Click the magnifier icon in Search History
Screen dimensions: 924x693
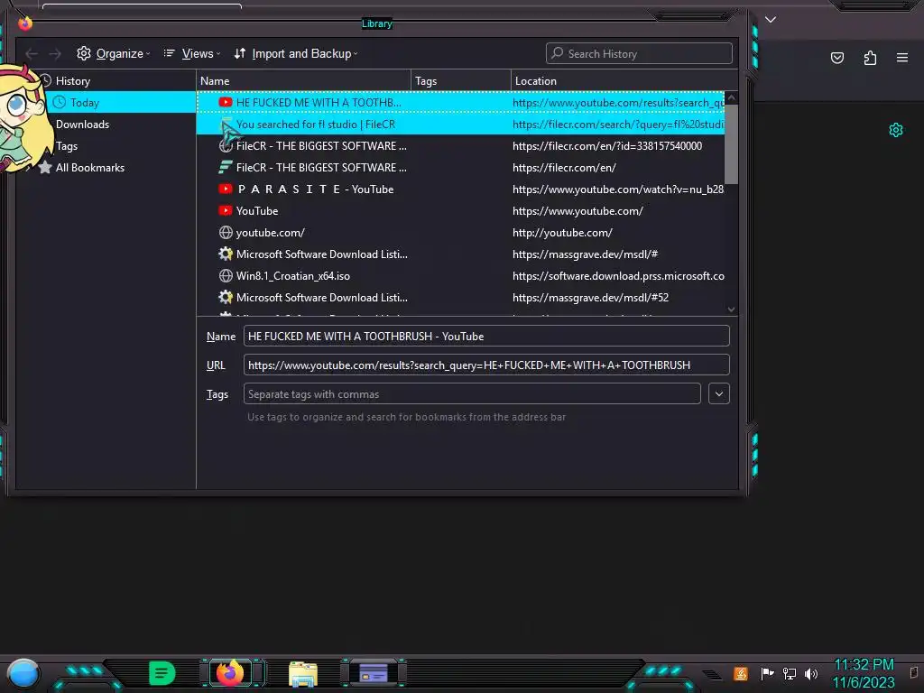tap(557, 53)
